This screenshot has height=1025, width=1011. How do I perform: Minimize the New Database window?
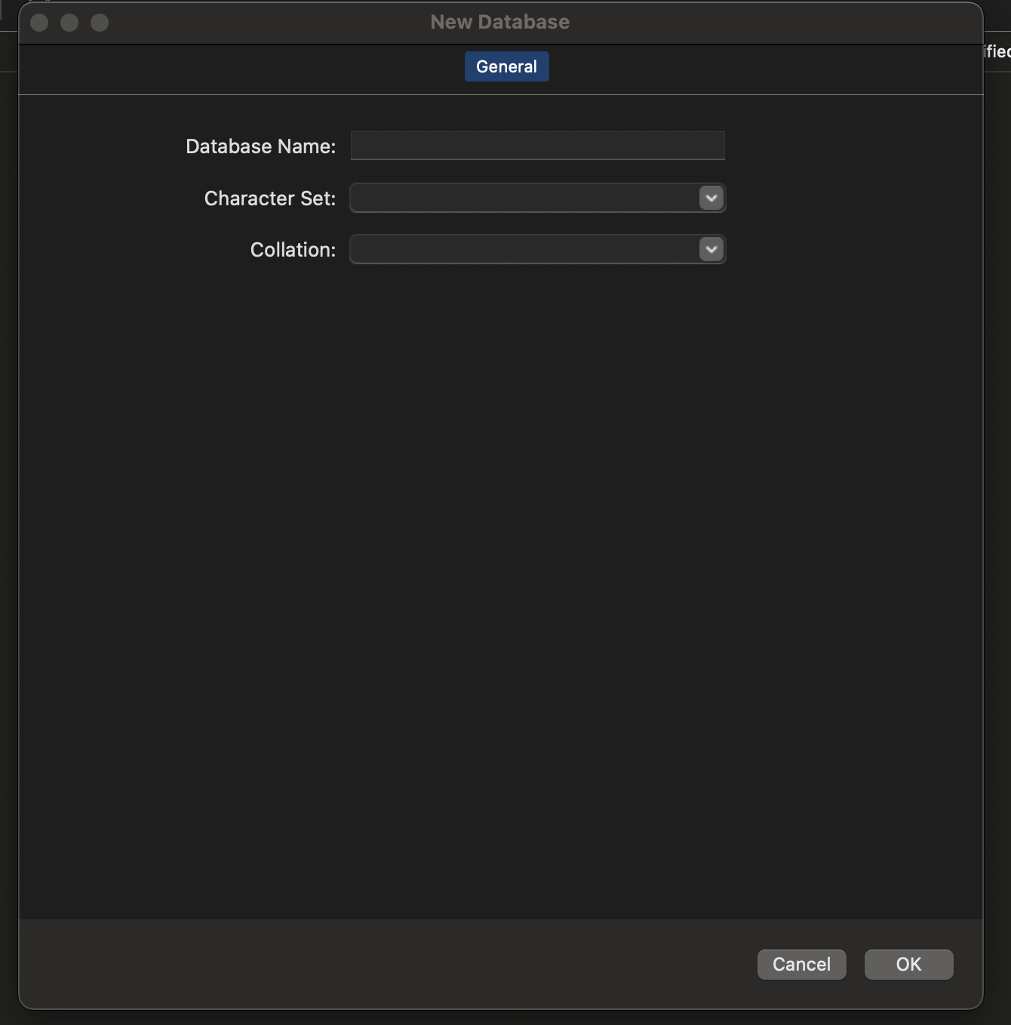pos(69,23)
